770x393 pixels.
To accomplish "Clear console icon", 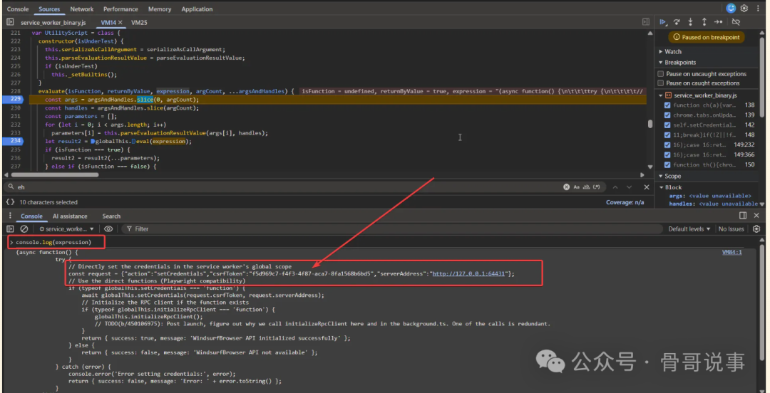I will (24, 229).
